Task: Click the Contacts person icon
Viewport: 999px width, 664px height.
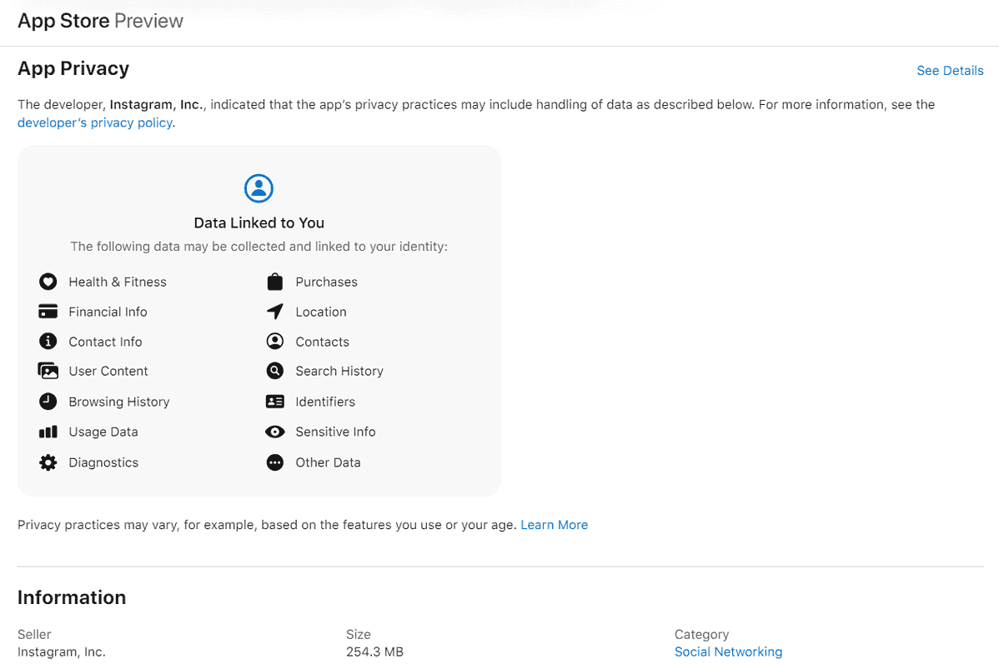Action: point(274,342)
